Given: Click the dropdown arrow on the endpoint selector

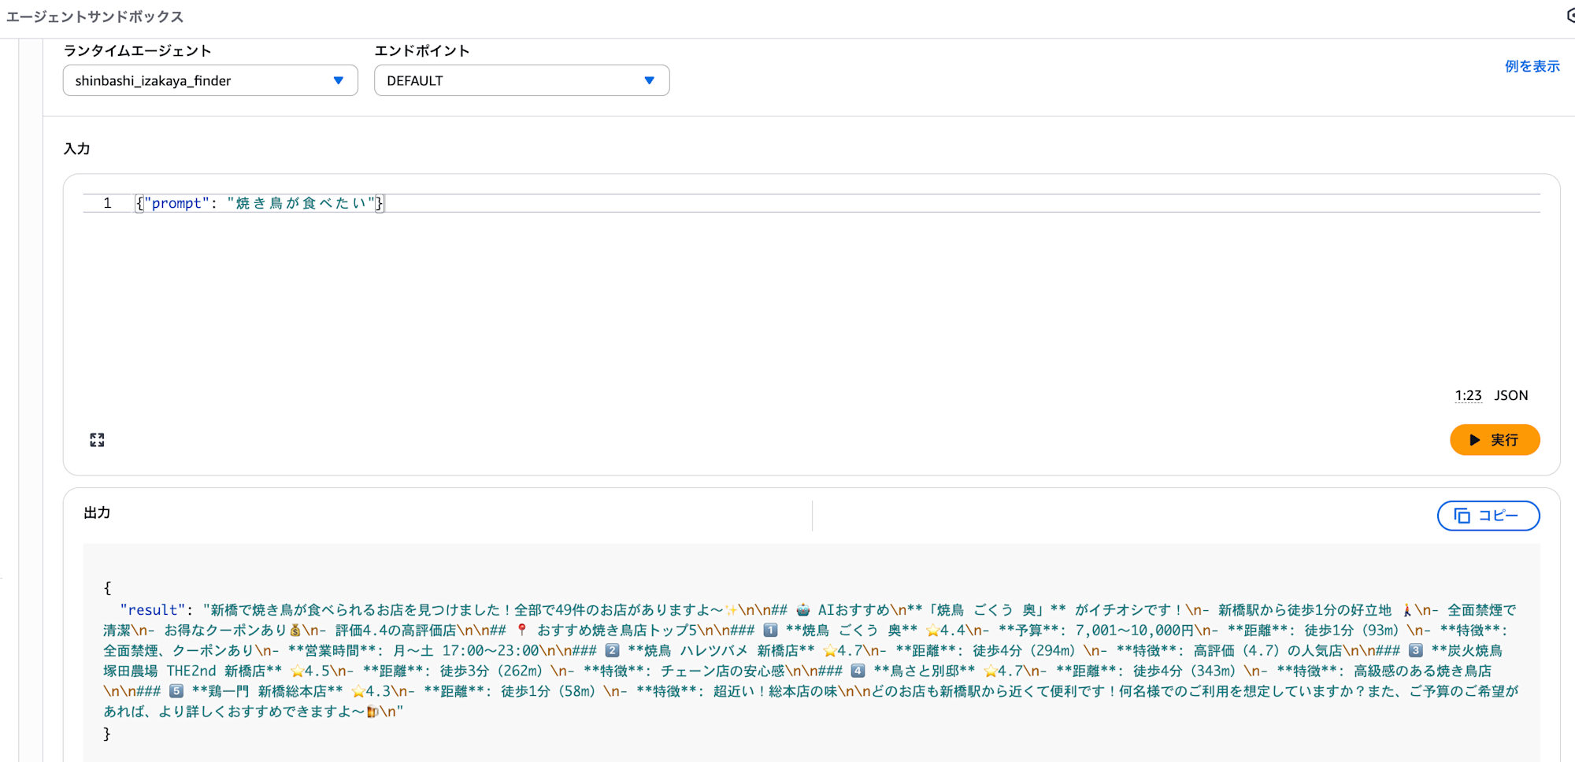Looking at the screenshot, I should (649, 80).
